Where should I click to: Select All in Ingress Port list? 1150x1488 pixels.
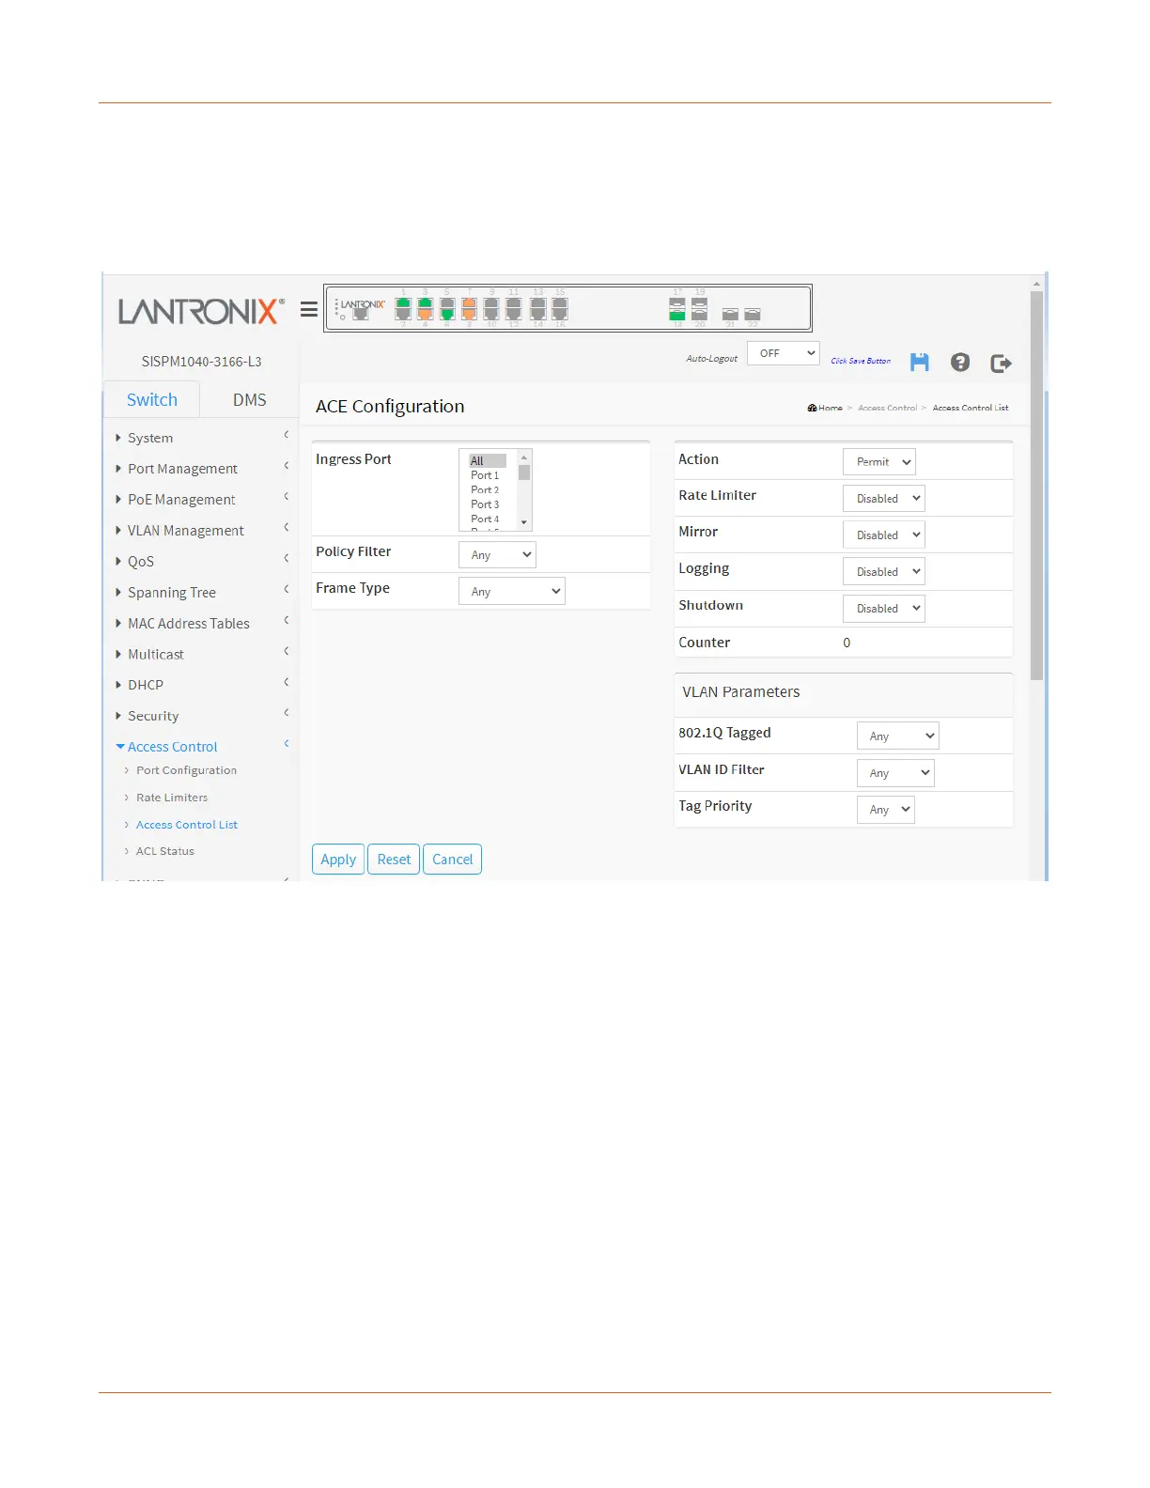pos(488,461)
